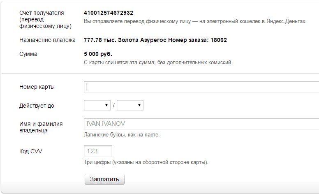Viewport: 319px width, 194px height.
Task: Click the hint Латинские буквы, как на карте
Action: pos(122,135)
